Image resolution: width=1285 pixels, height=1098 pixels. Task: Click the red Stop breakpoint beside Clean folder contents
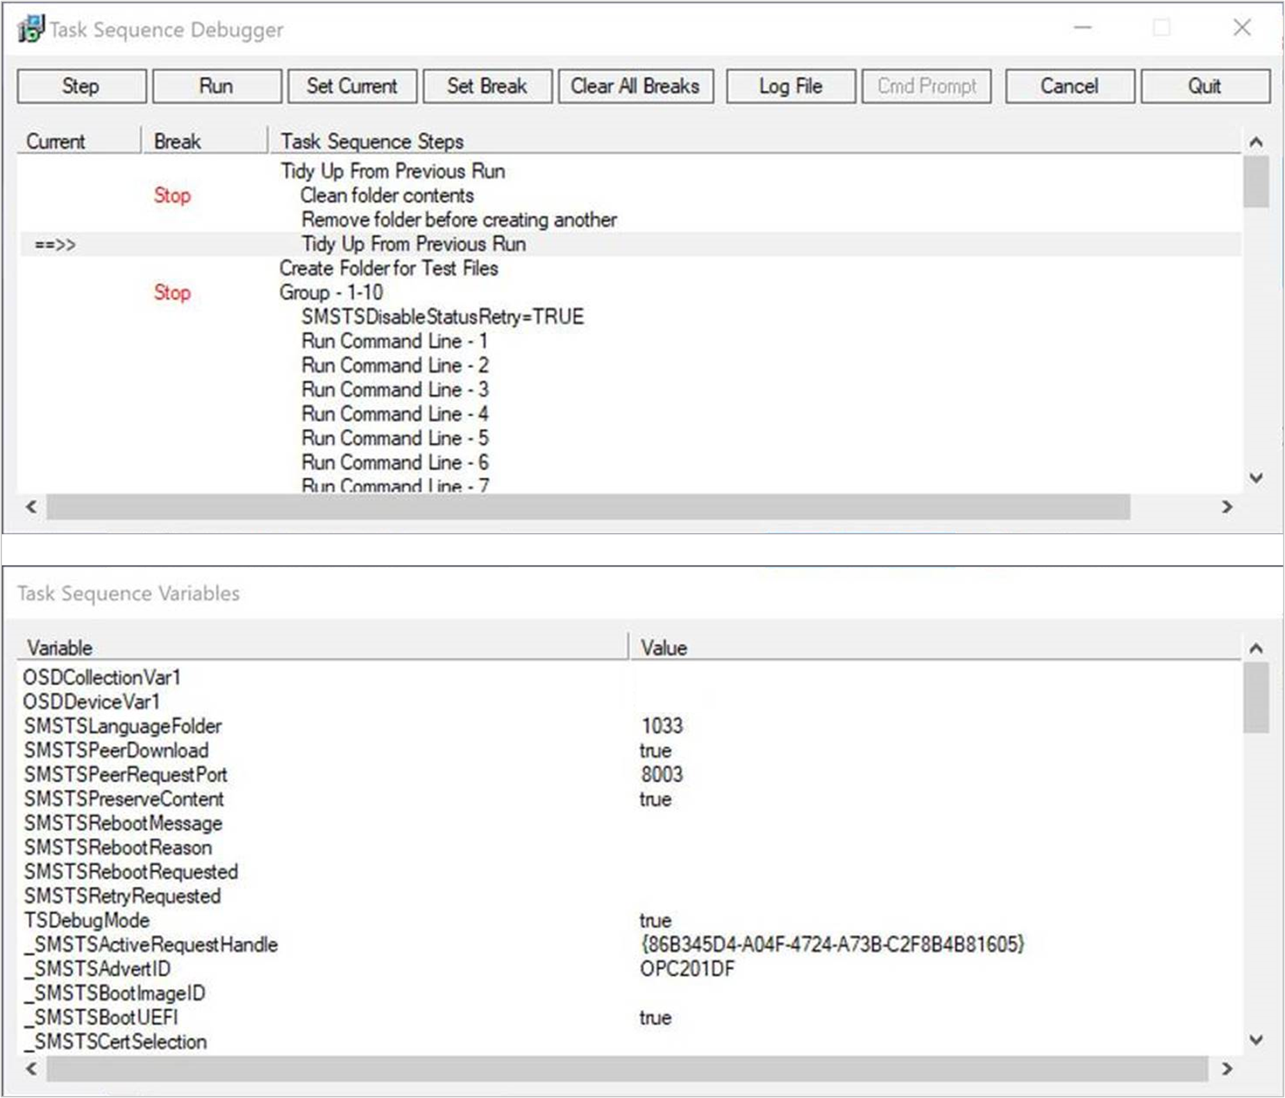pos(171,196)
